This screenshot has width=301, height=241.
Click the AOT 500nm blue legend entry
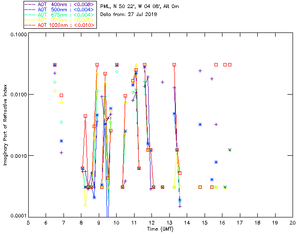click(60, 9)
